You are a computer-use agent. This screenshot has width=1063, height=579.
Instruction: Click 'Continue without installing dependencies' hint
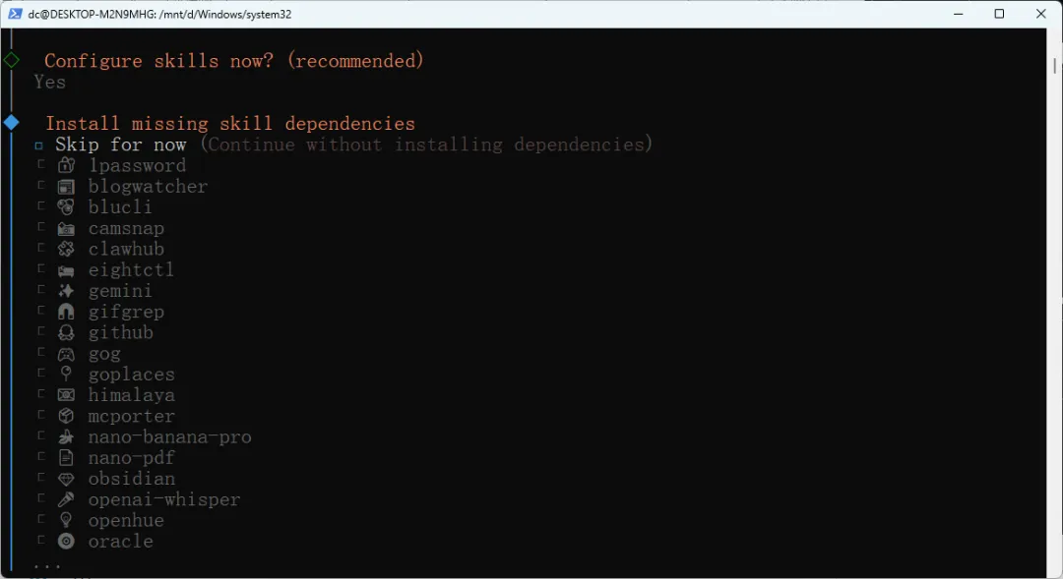426,145
